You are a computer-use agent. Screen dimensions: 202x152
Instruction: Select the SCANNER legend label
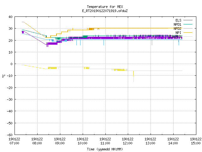pos(175,37)
